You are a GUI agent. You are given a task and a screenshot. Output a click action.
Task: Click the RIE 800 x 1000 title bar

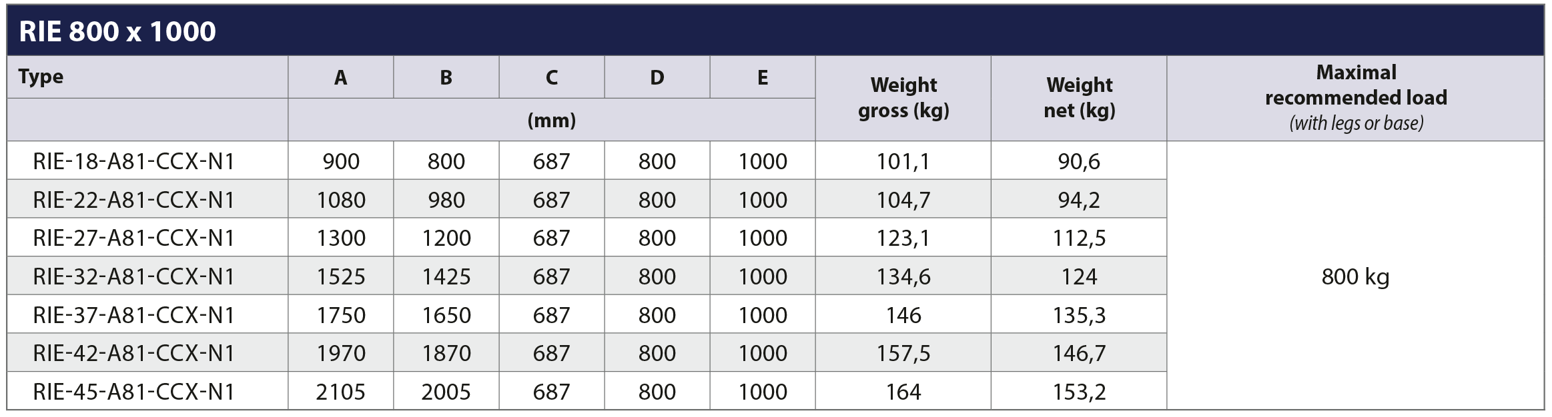tap(775, 31)
